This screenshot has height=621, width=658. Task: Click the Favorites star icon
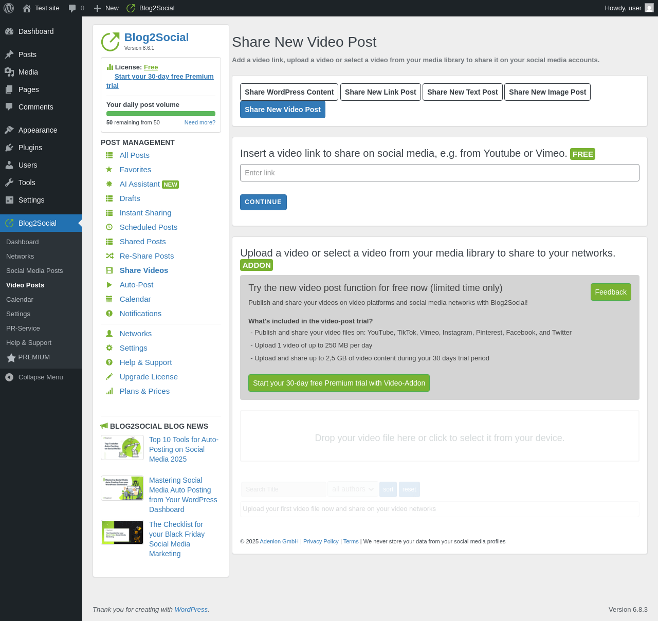click(109, 170)
